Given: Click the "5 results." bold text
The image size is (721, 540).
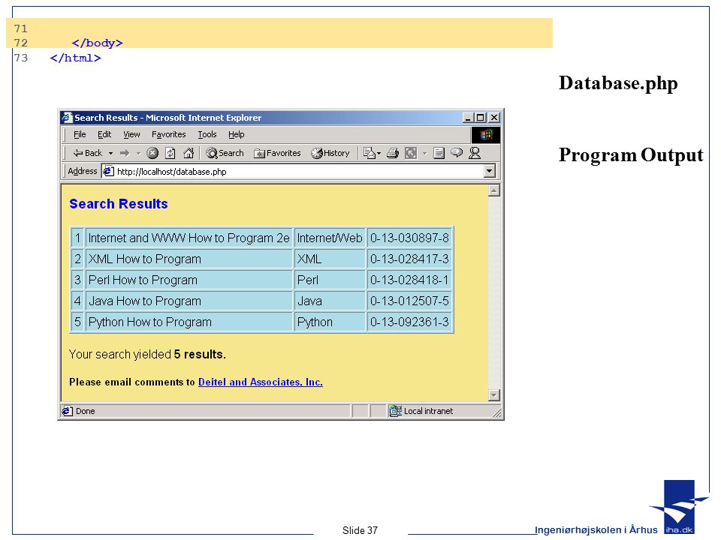Looking at the screenshot, I should point(200,355).
